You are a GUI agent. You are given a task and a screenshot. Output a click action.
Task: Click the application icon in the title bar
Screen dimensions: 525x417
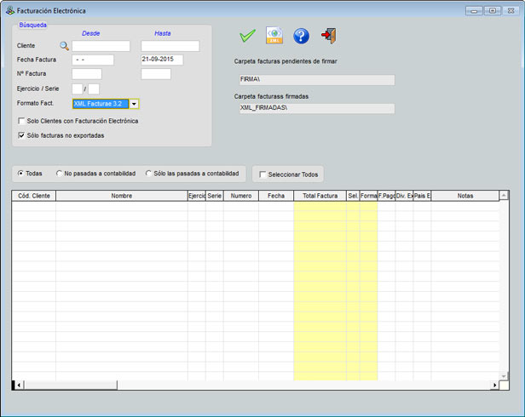pyautogui.click(x=10, y=11)
